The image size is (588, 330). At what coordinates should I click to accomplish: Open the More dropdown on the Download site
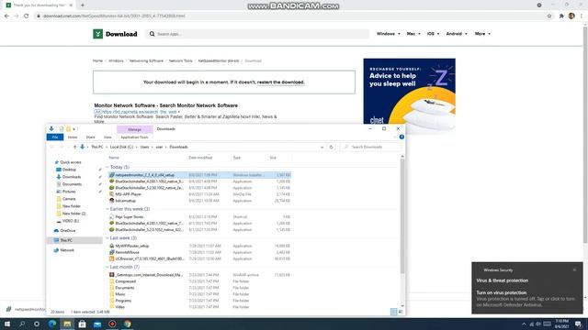(x=482, y=34)
